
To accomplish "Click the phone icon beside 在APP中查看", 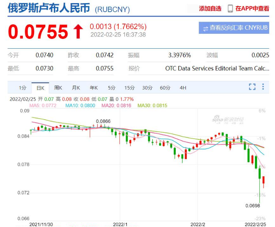I will click(230, 8).
